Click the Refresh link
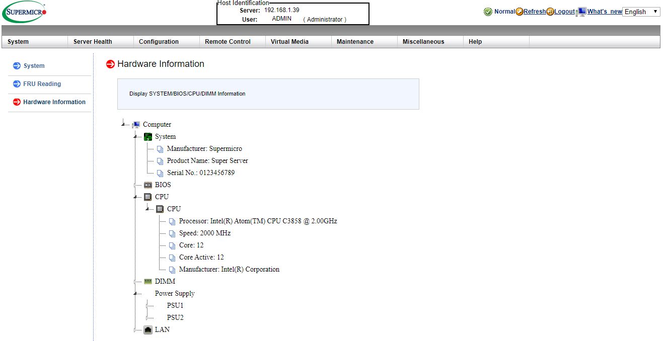Image resolution: width=665 pixels, height=341 pixels. tap(535, 12)
